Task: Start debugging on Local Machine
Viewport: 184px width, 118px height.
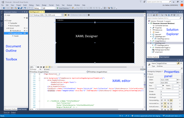Action: click(x=63, y=8)
